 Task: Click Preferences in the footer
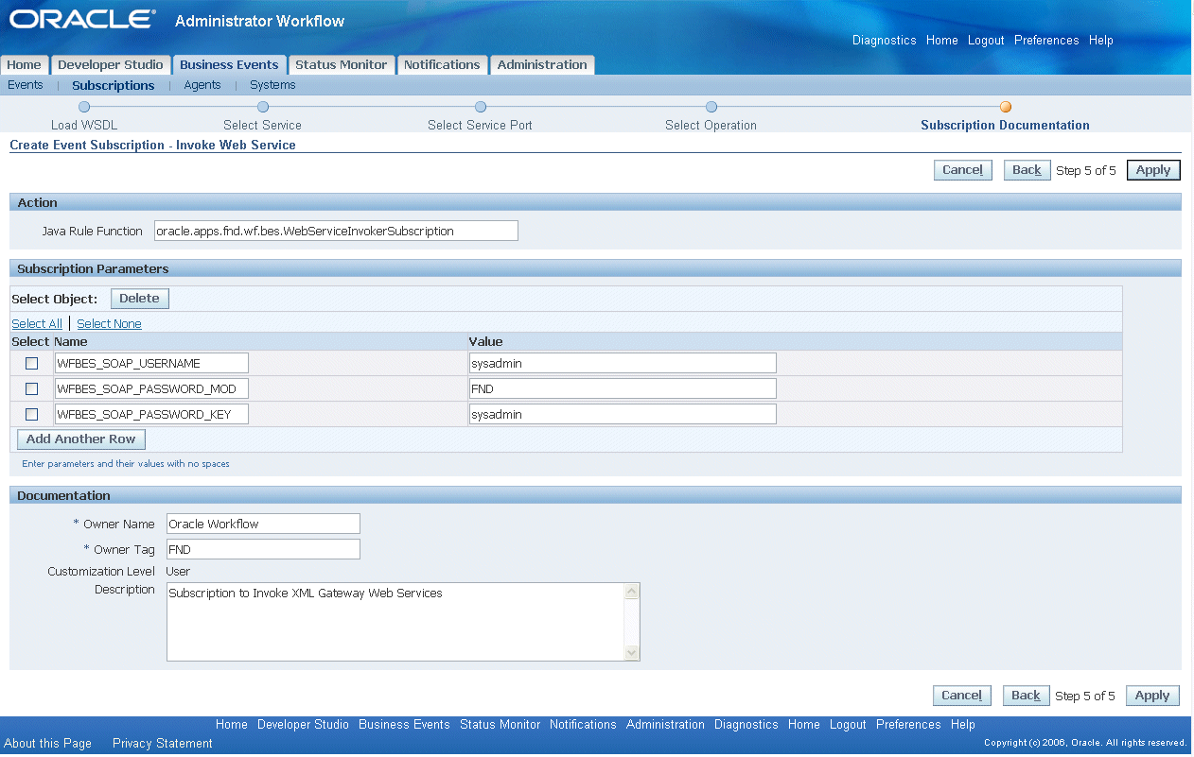pos(908,725)
